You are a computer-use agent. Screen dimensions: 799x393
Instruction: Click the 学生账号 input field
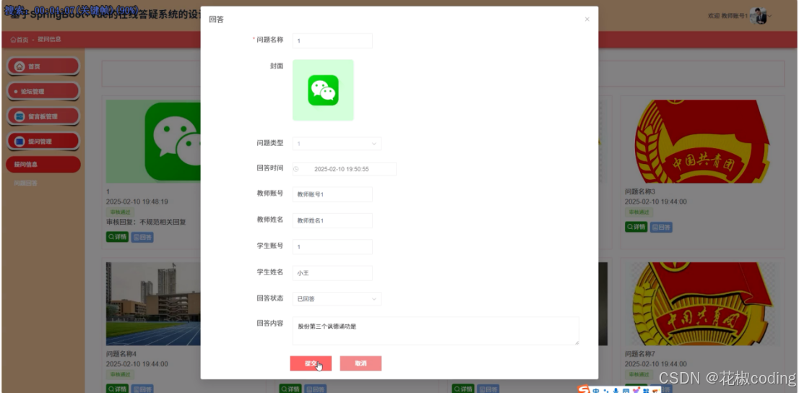click(x=332, y=246)
